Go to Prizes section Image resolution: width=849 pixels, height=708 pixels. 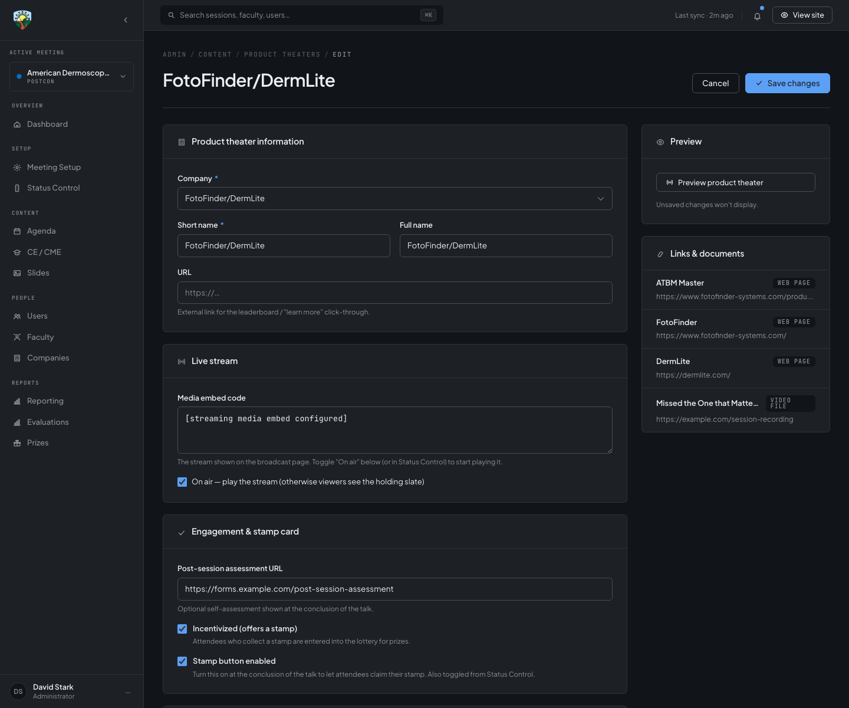(71, 443)
